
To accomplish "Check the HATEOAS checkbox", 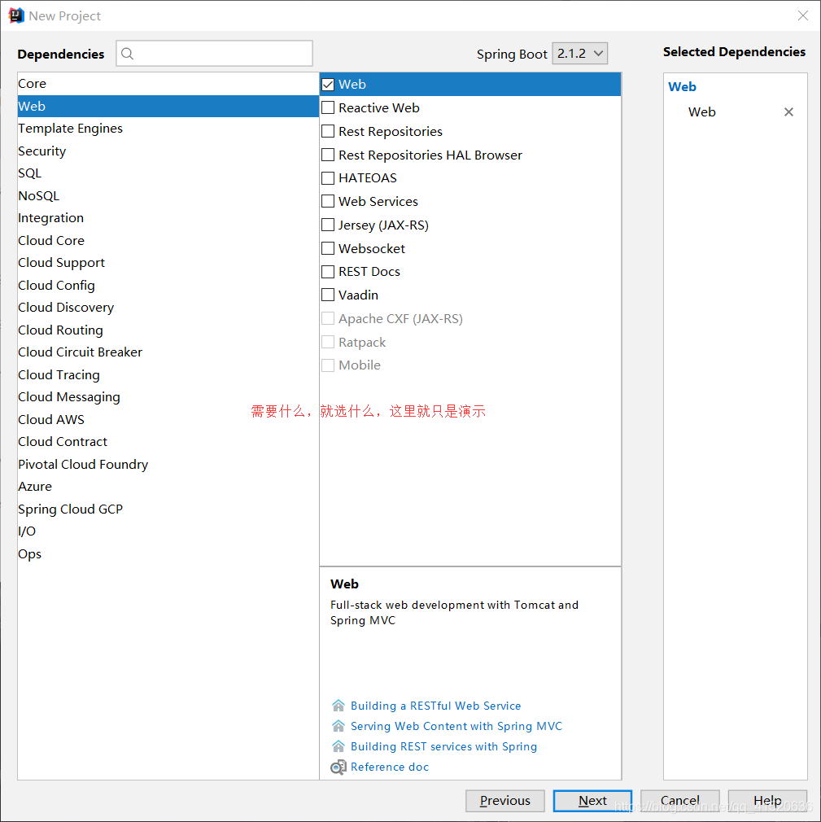I will [x=329, y=177].
